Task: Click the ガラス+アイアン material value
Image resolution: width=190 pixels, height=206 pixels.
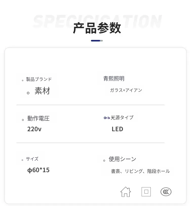Action: pyautogui.click(x=126, y=90)
